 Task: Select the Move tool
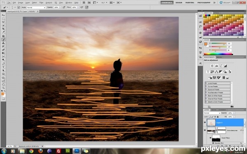[3, 15]
